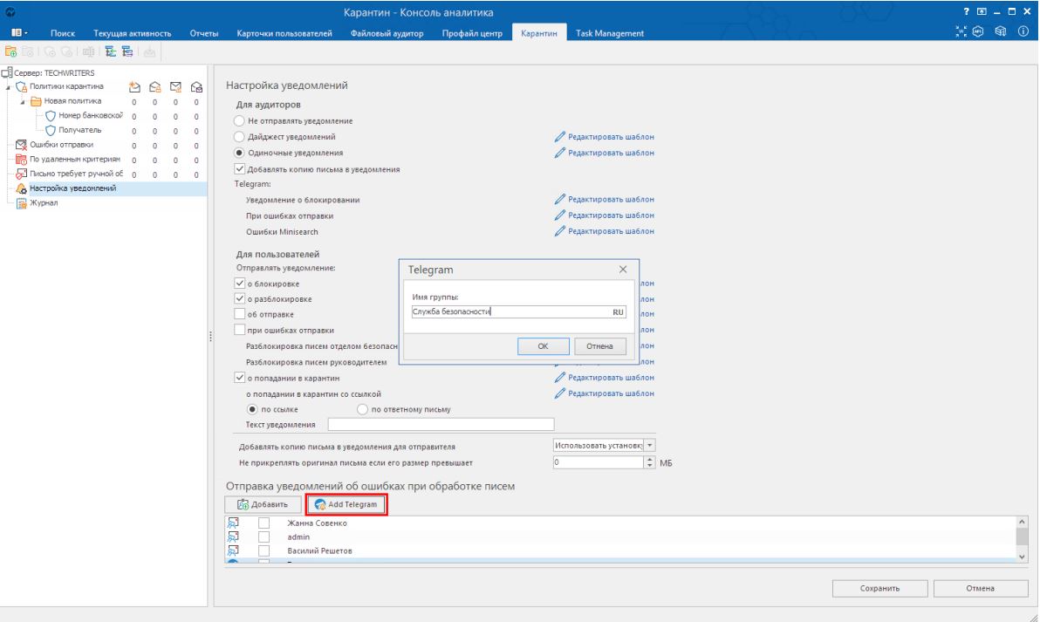Image resolution: width=1040 pixels, height=622 pixels.
Task: Uncheck the 'о блокировке' checkbox
Action: click(241, 284)
